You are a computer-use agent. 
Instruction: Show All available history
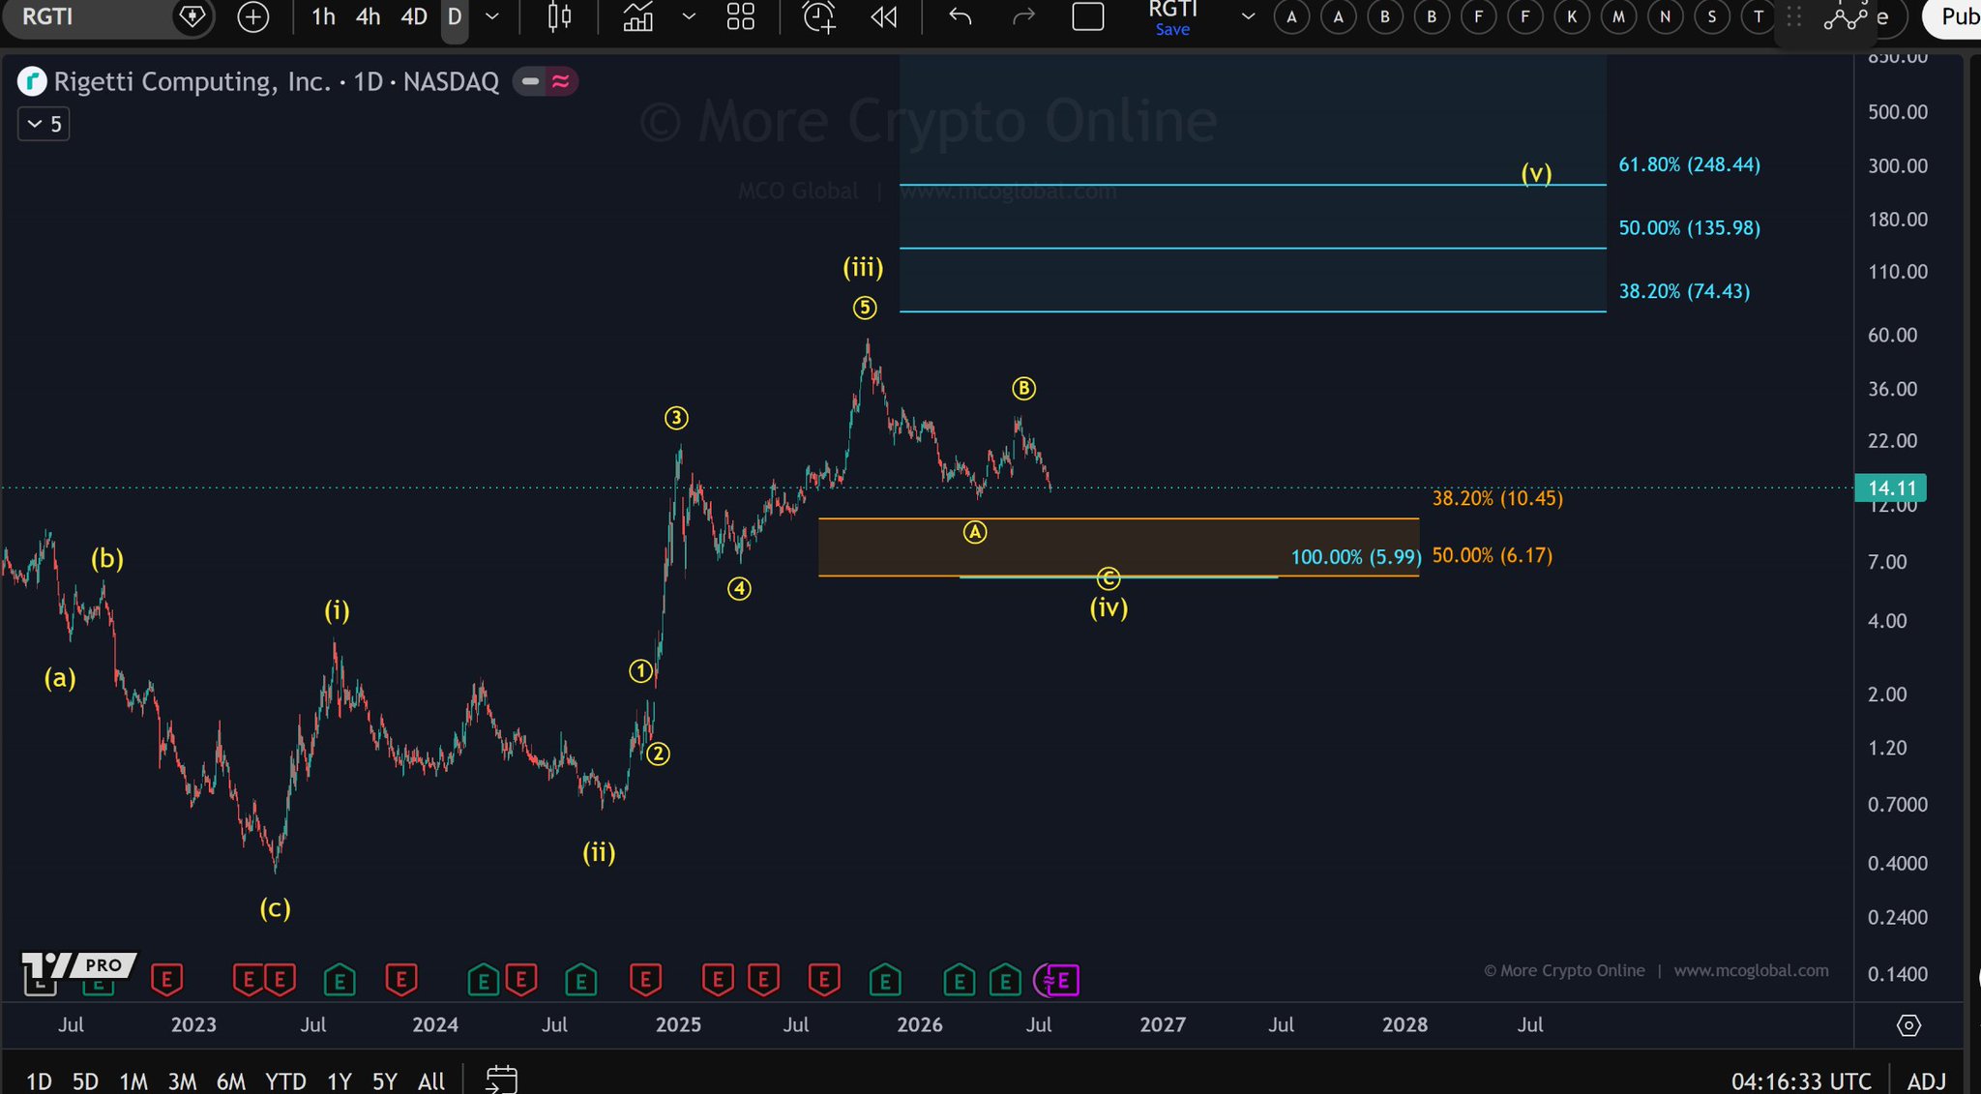pyautogui.click(x=431, y=1080)
